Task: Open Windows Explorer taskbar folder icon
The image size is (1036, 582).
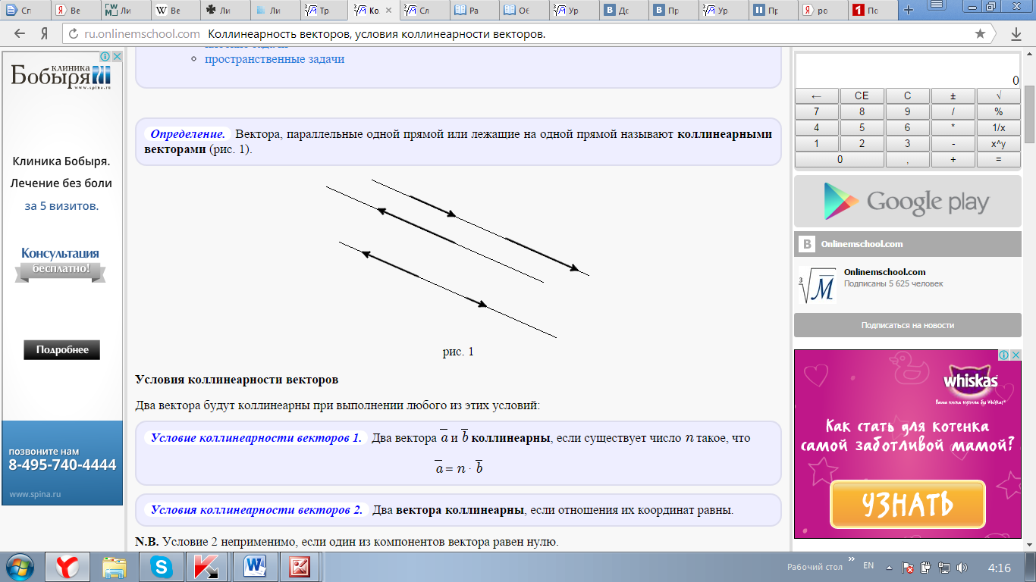Action: click(115, 567)
